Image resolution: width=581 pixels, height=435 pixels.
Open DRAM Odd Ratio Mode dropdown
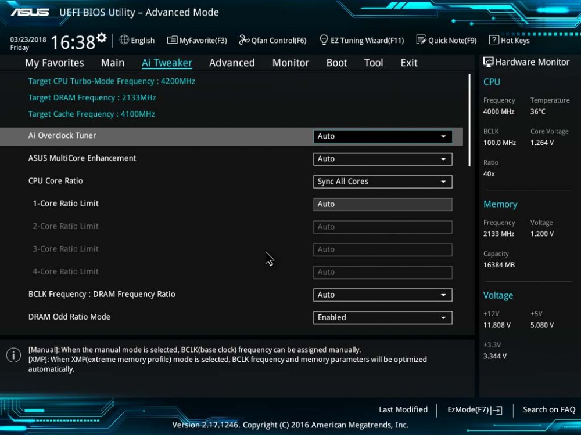[382, 317]
